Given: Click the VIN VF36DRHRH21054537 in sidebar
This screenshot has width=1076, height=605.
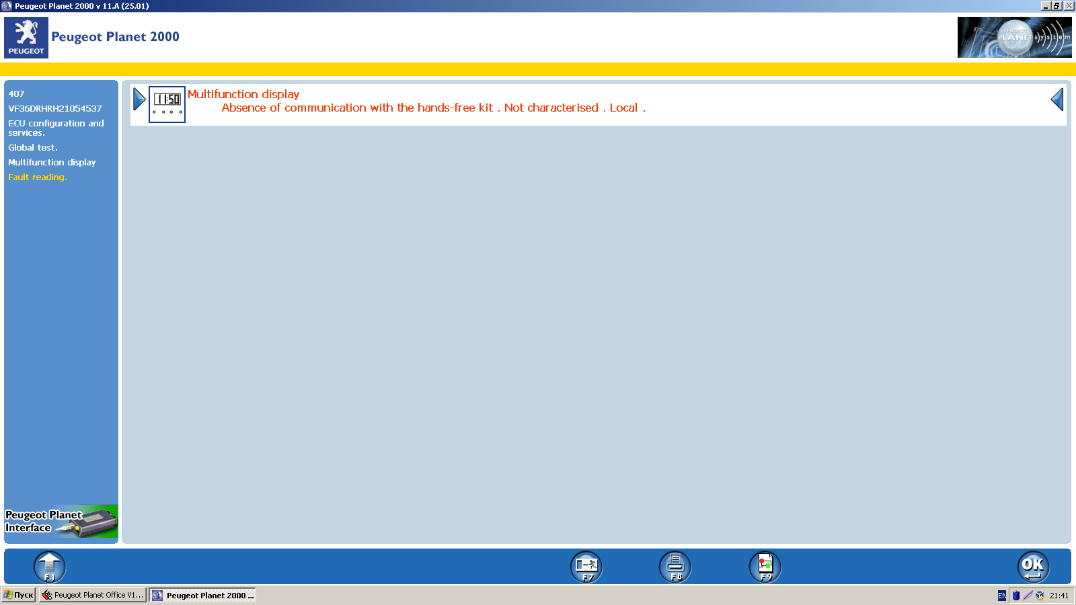Looking at the screenshot, I should (55, 109).
